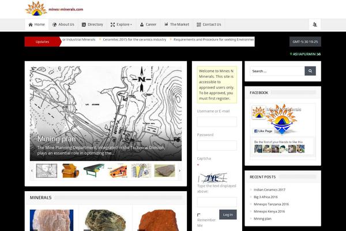Open The Market page

(x=177, y=24)
